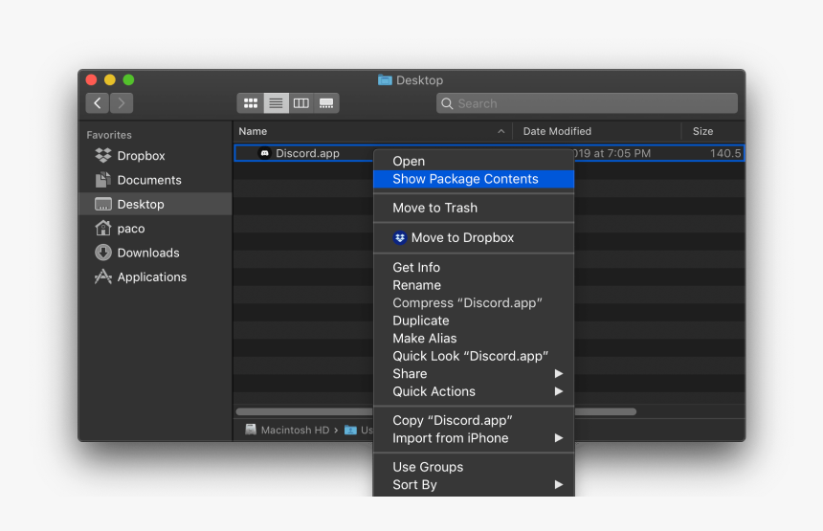Click the Favorites sidebar heading
823x531 pixels.
[109, 135]
